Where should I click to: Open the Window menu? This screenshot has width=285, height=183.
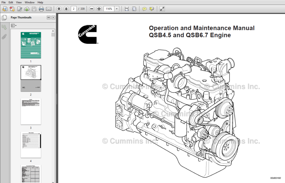coord(29,2)
